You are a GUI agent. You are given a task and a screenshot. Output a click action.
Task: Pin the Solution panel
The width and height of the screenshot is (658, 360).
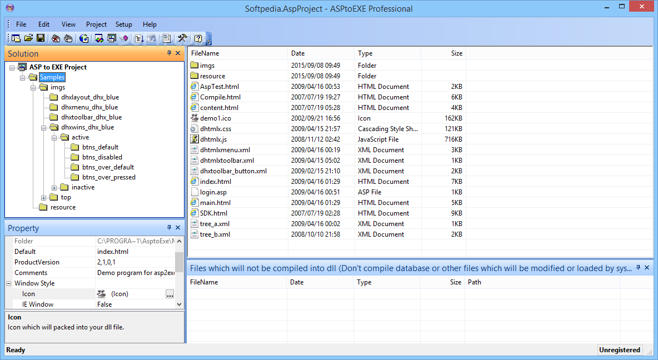169,53
